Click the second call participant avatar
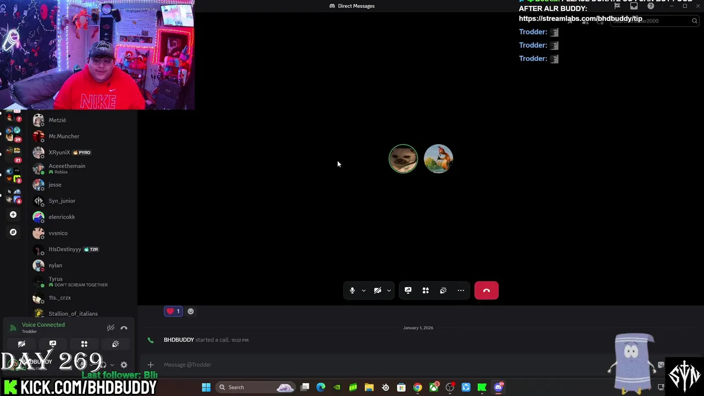704x396 pixels. pos(438,159)
